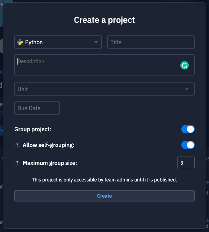Click the Create a project heading
This screenshot has height=232, width=209.
[104, 20]
